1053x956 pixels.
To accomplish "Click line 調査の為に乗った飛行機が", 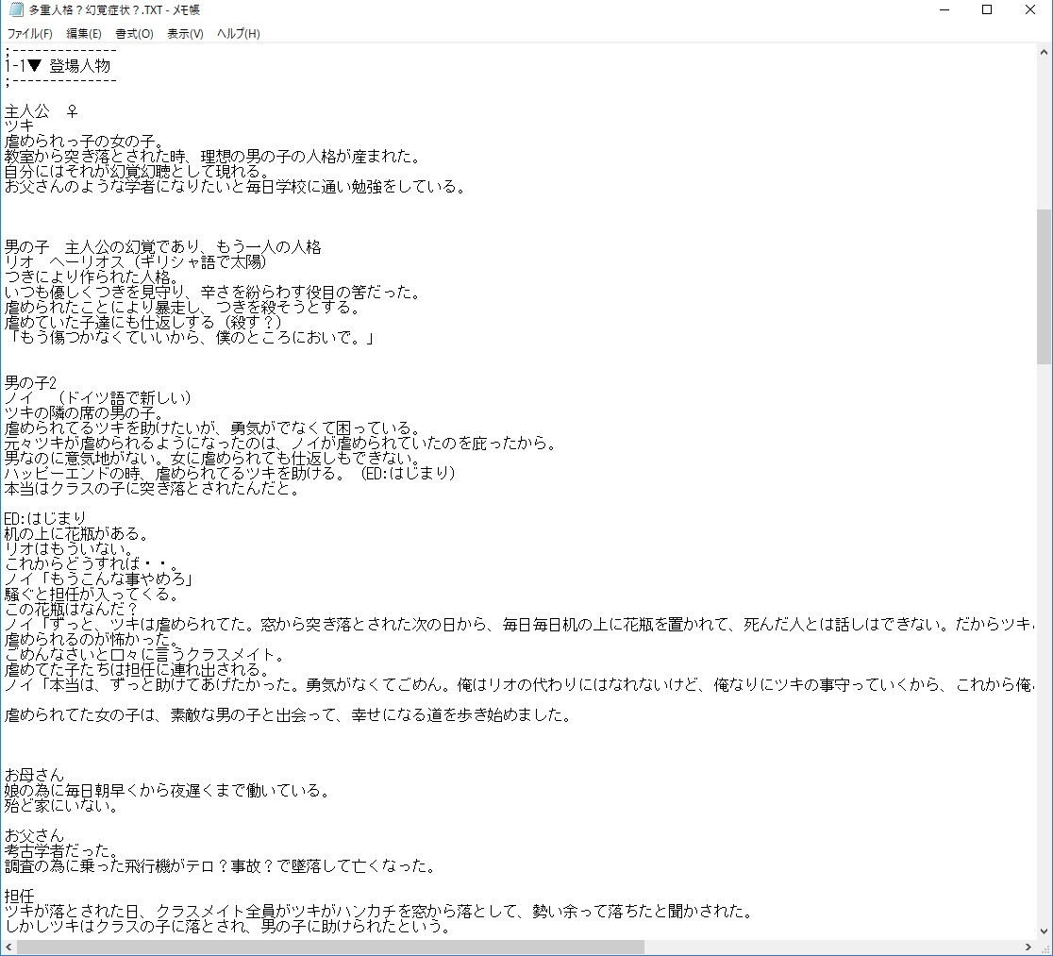I will pos(221,866).
